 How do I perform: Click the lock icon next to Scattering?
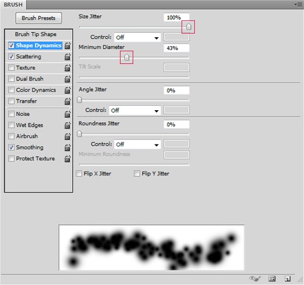[67, 57]
